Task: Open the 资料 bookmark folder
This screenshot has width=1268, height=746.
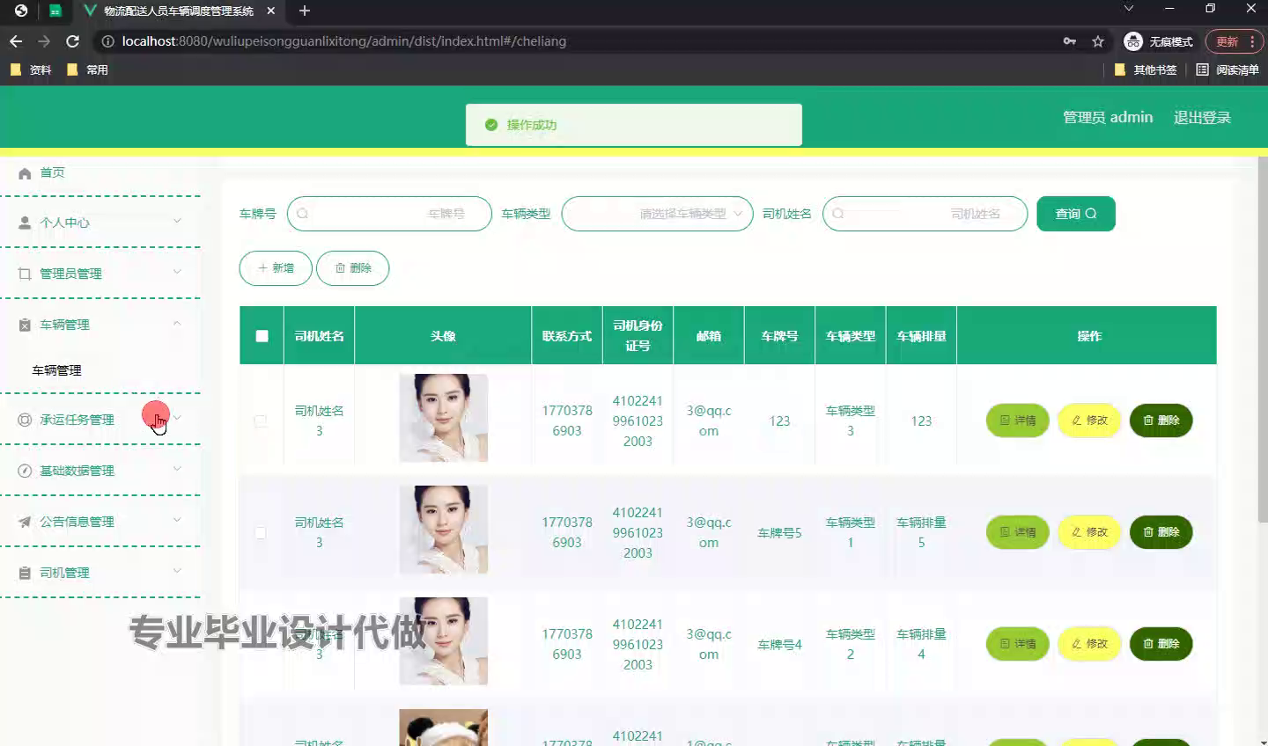Action: pyautogui.click(x=31, y=69)
